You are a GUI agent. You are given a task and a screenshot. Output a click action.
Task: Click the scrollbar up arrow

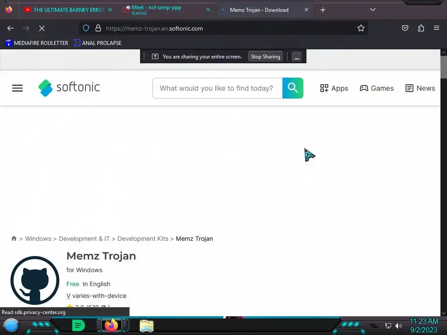[444, 52]
